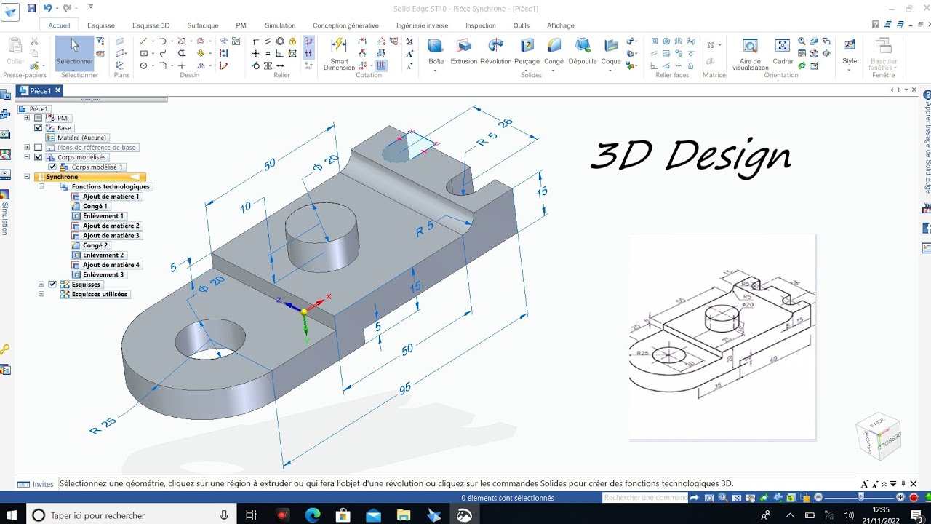Viewport: 931px width, 524px height.
Task: Expand the PMI tree node
Action: coord(27,118)
